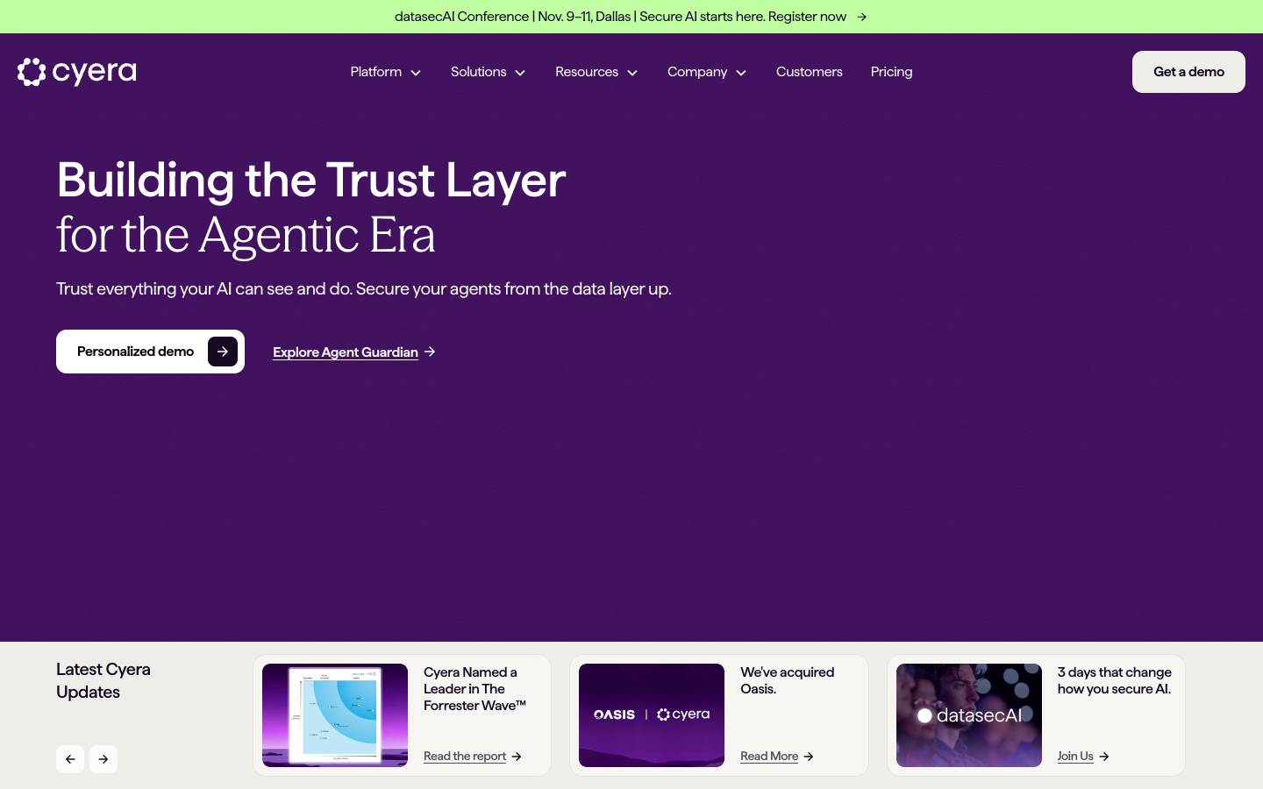
Task: Click the Join Us link
Action: 1075,757
